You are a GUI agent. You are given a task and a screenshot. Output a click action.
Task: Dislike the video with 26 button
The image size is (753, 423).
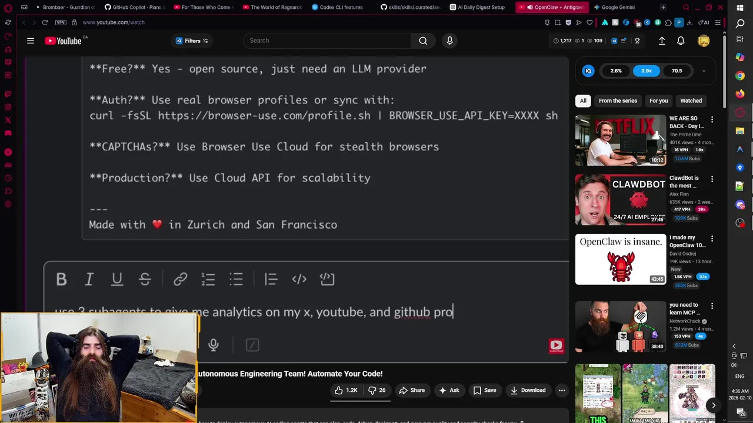[x=376, y=390]
